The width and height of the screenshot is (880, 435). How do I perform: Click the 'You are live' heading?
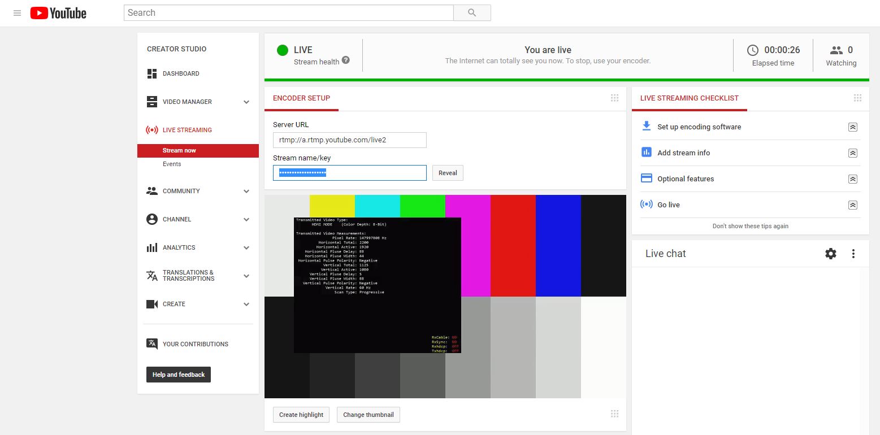tap(548, 50)
